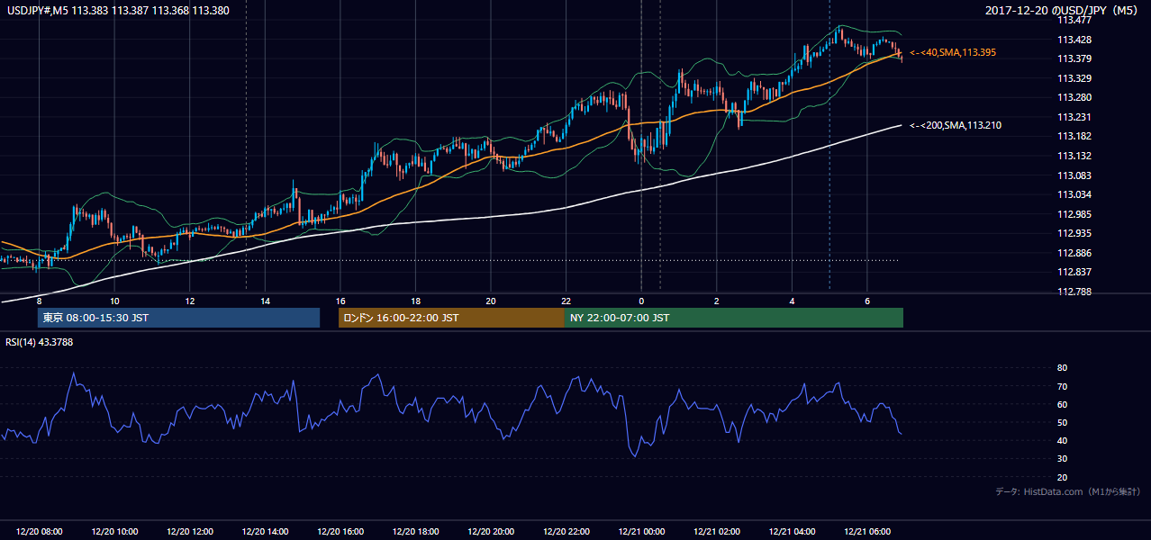Click price axis value 113.477
Image resolution: width=1151 pixels, height=540 pixels.
tap(1074, 20)
